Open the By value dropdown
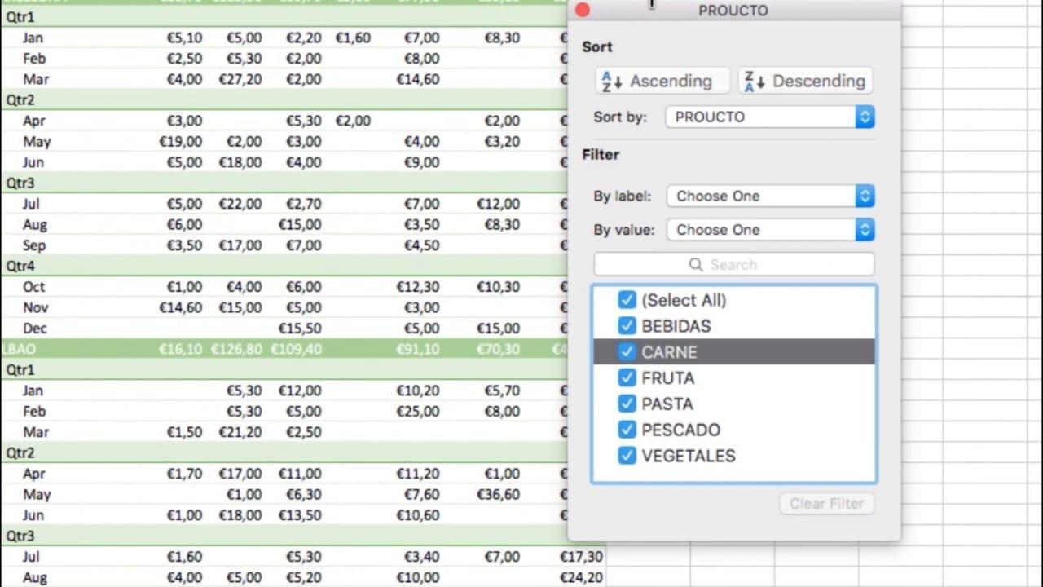Viewport: 1043px width, 587px height. point(769,230)
